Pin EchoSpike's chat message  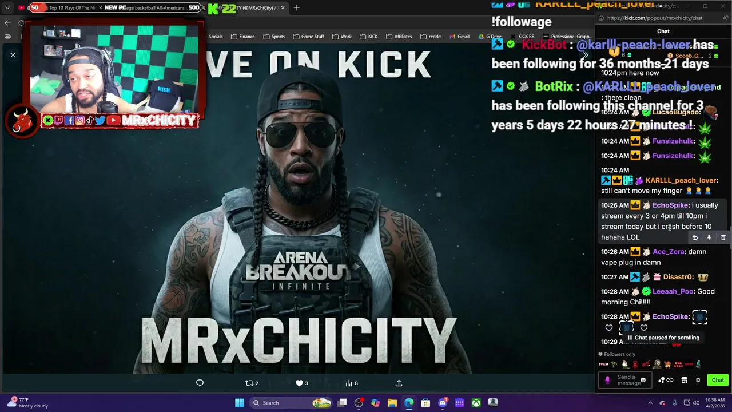tap(709, 237)
